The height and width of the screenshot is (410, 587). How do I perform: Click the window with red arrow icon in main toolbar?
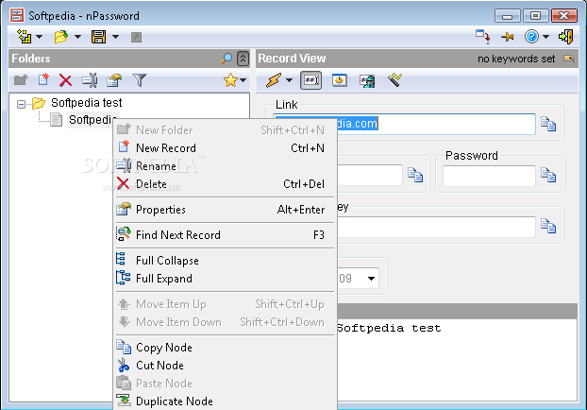pyautogui.click(x=483, y=36)
